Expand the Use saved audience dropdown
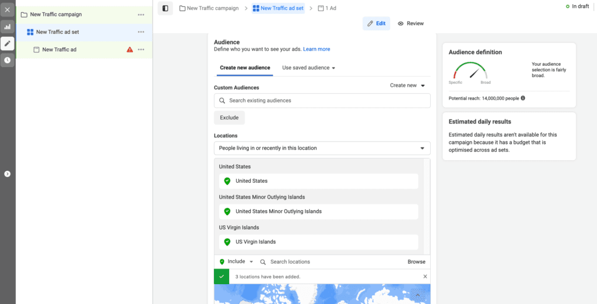Screen dimensions: 597x304 (x=308, y=68)
